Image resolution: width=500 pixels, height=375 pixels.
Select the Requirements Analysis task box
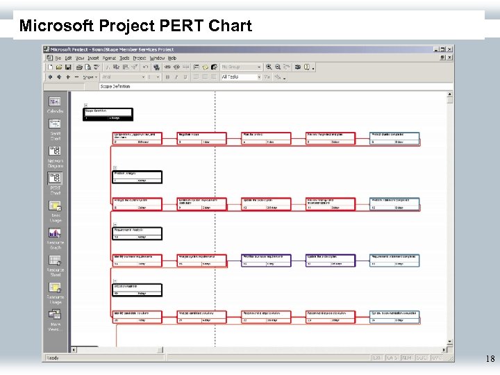(x=137, y=233)
